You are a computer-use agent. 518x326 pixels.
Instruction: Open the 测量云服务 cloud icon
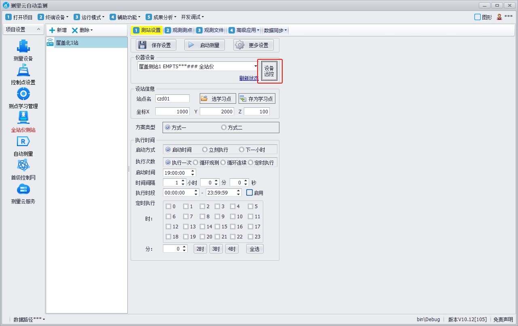click(x=23, y=189)
